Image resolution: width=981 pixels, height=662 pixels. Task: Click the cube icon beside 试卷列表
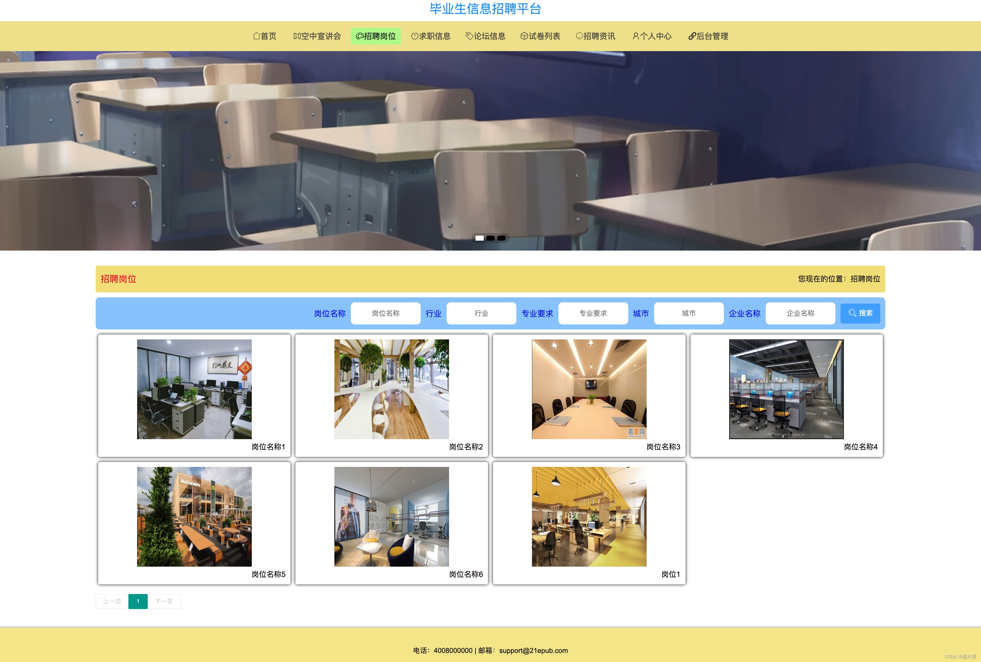coord(524,36)
